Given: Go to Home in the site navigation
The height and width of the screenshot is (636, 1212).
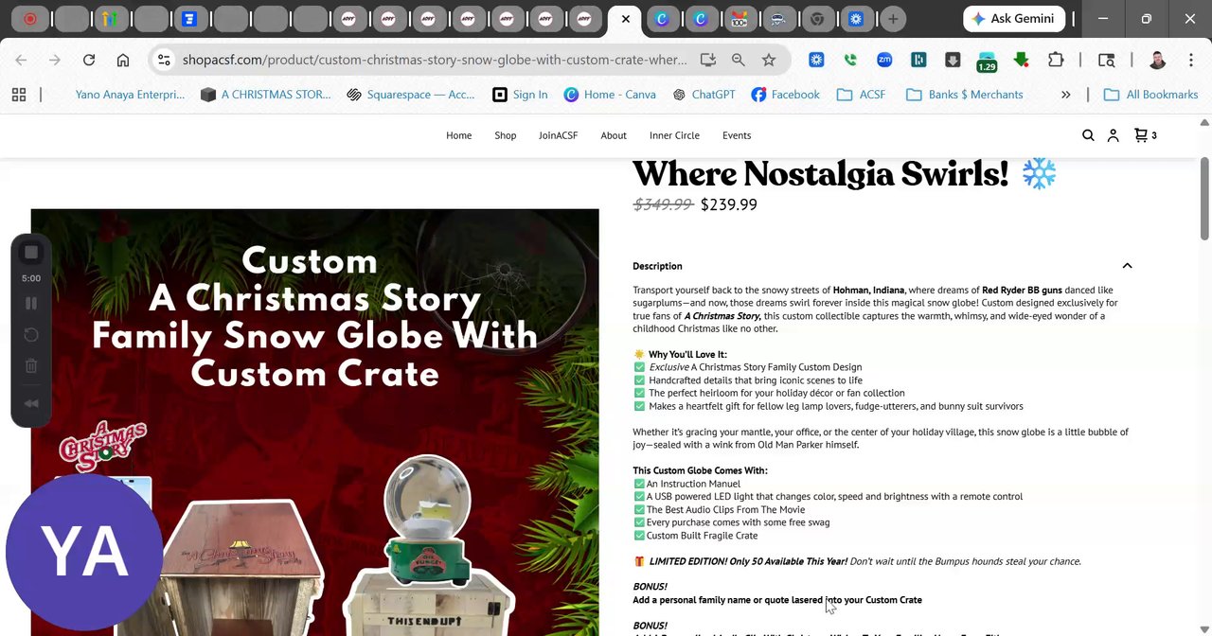Looking at the screenshot, I should (x=458, y=135).
